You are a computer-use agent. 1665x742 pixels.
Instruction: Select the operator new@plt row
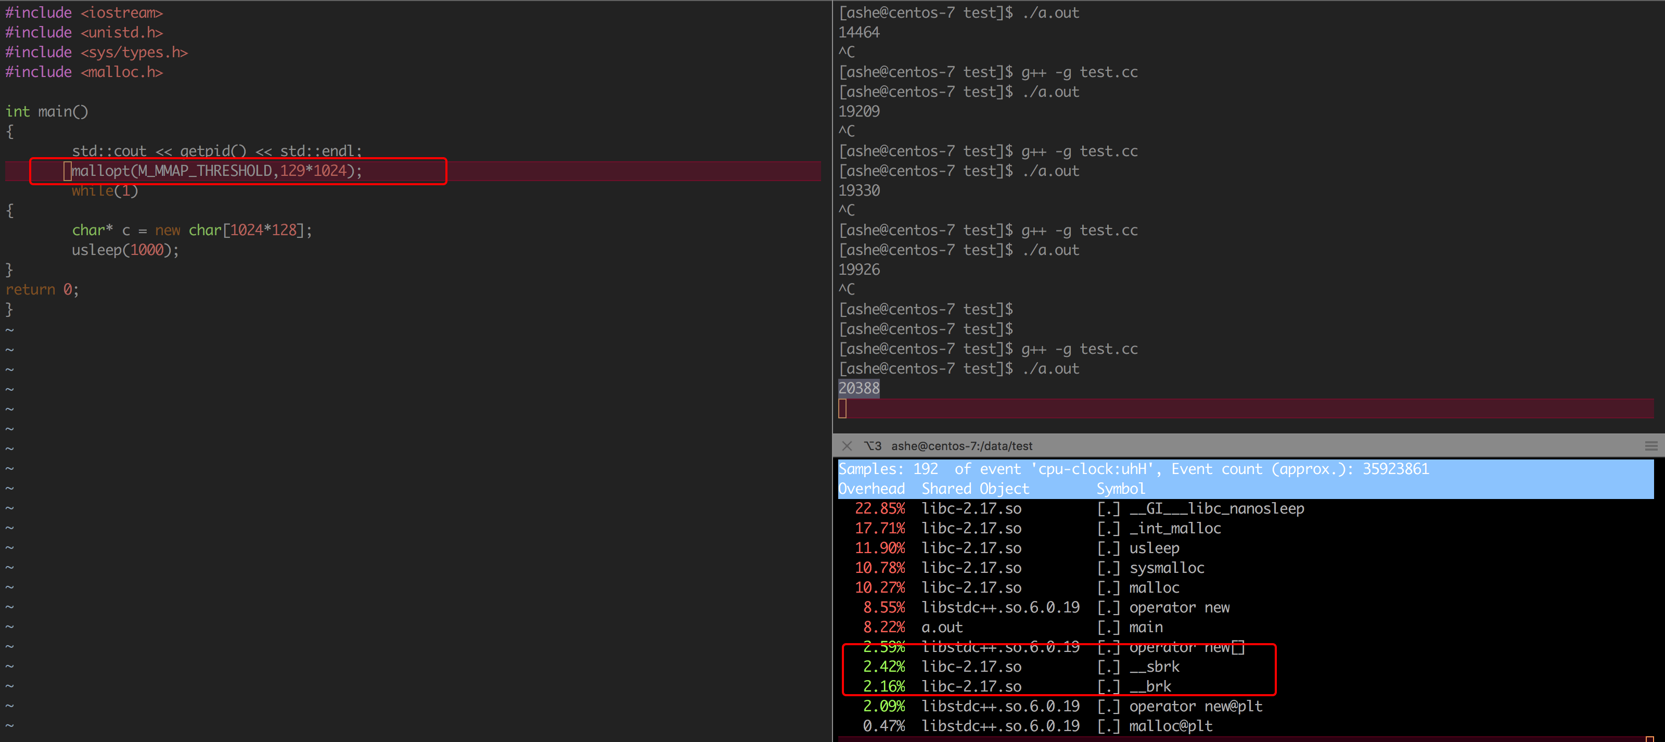pos(1195,707)
